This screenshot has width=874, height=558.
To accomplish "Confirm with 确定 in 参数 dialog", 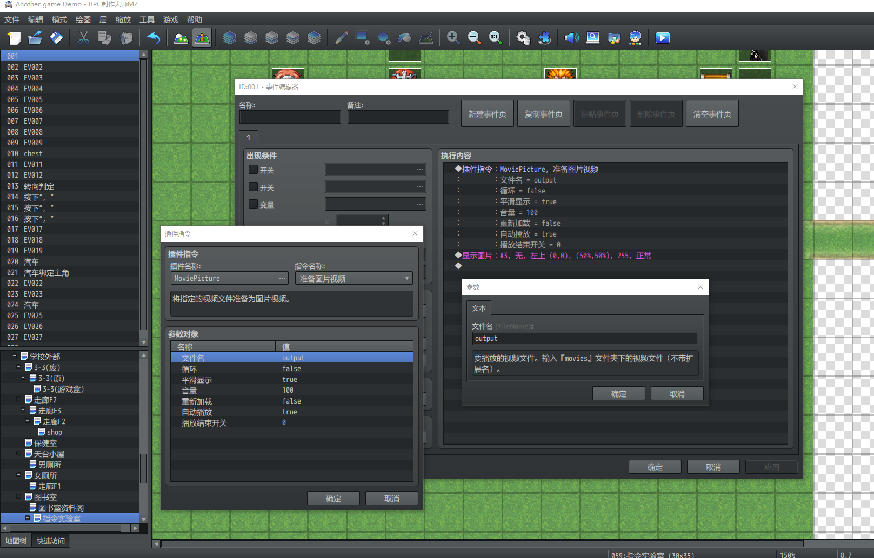I will 619,394.
